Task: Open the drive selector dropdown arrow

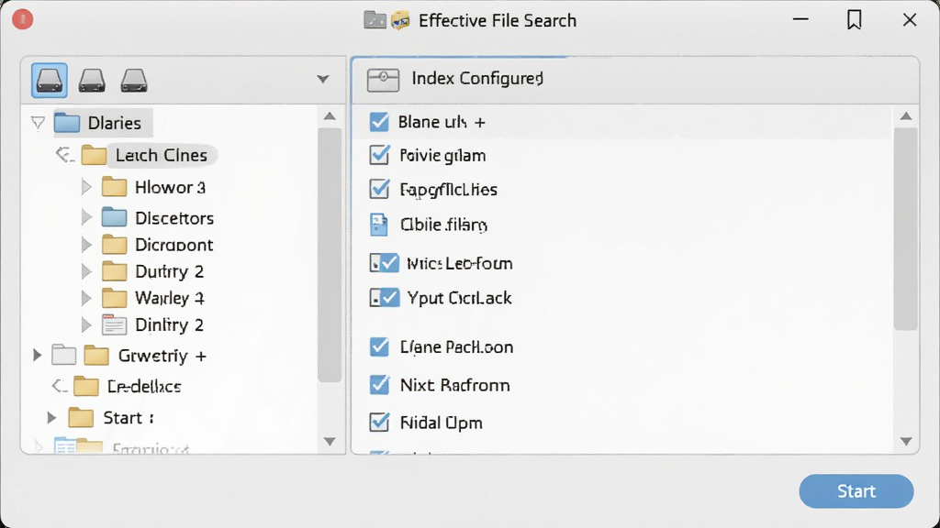Action: pyautogui.click(x=323, y=79)
